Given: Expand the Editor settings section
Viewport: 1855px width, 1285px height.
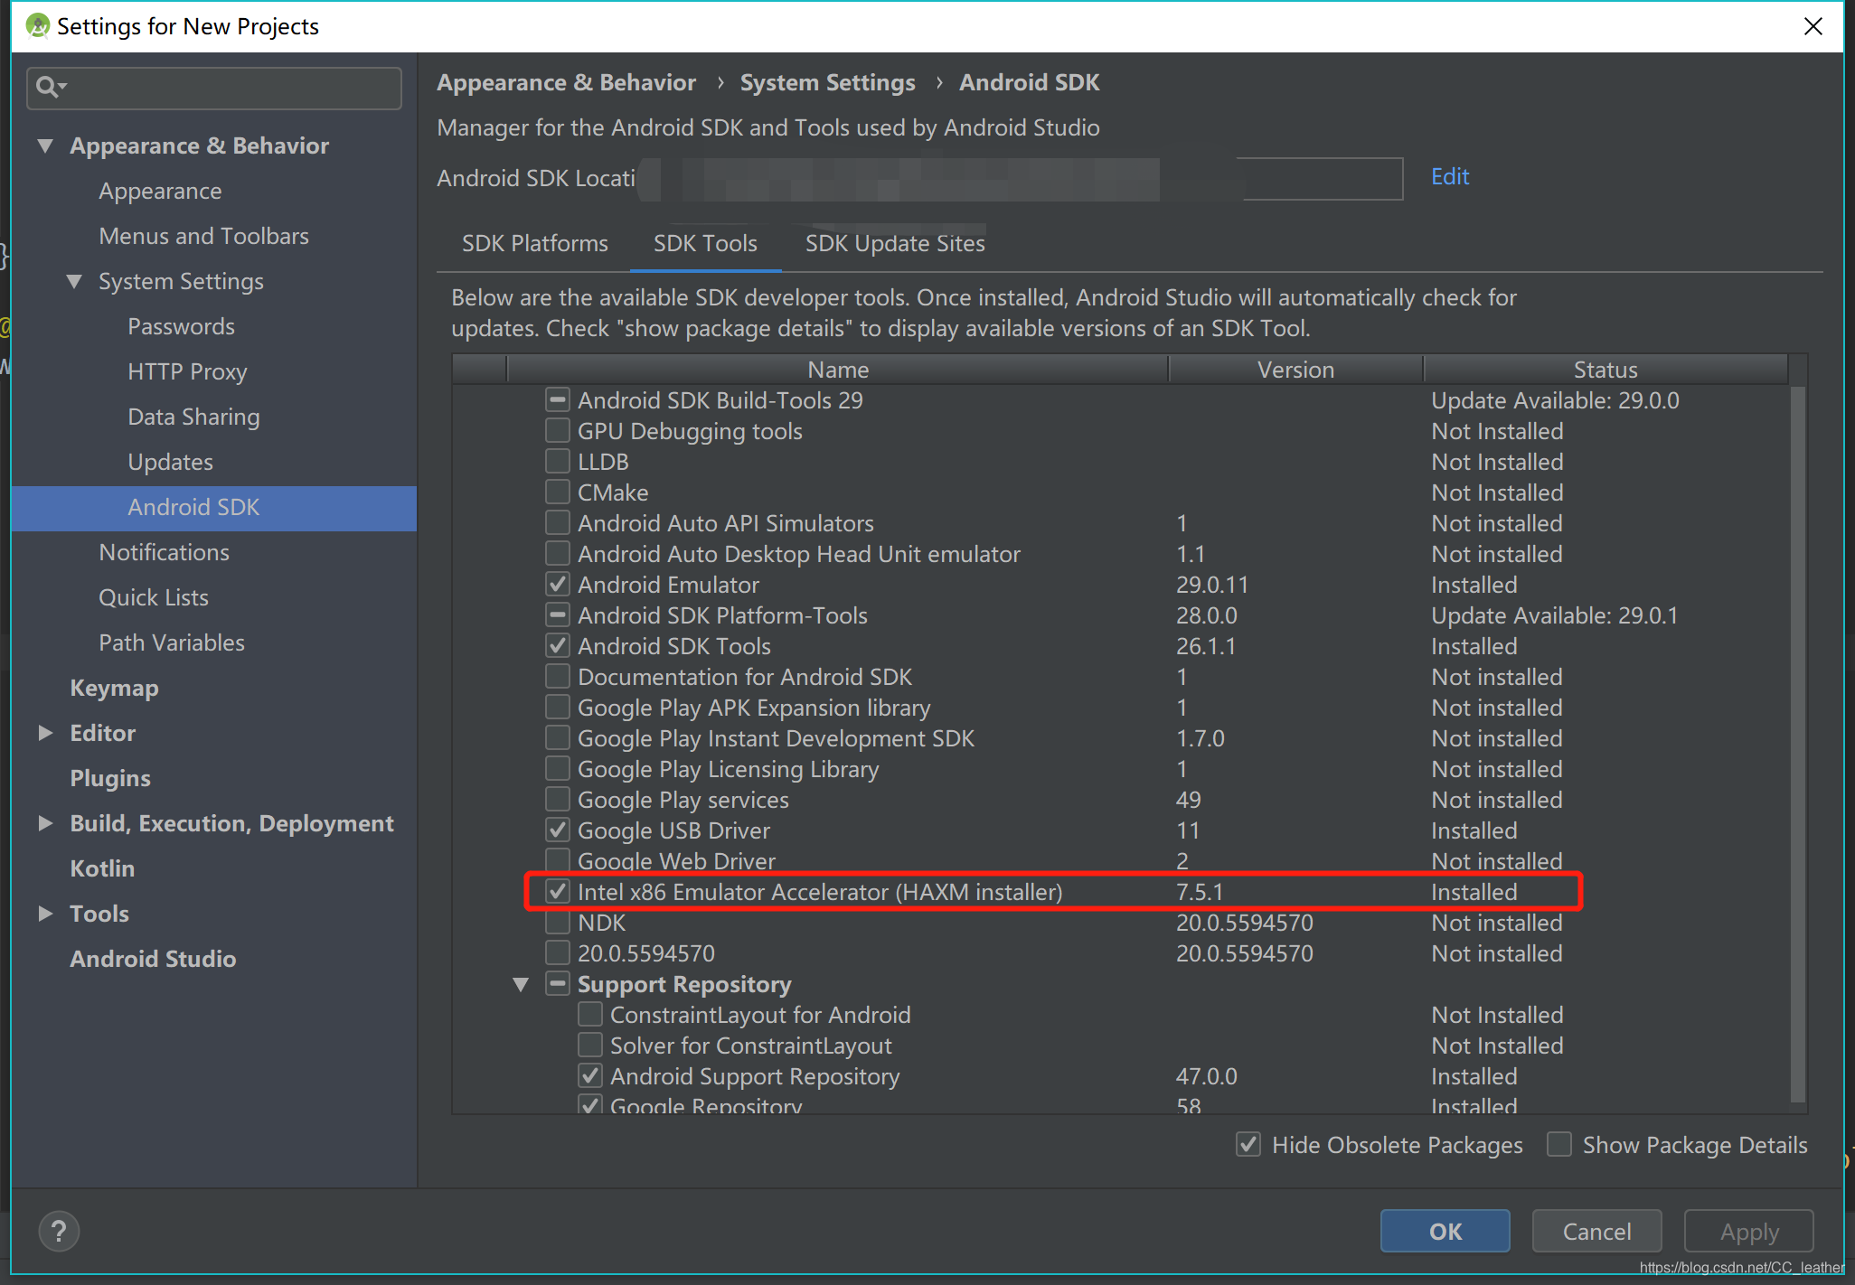Looking at the screenshot, I should (x=45, y=733).
